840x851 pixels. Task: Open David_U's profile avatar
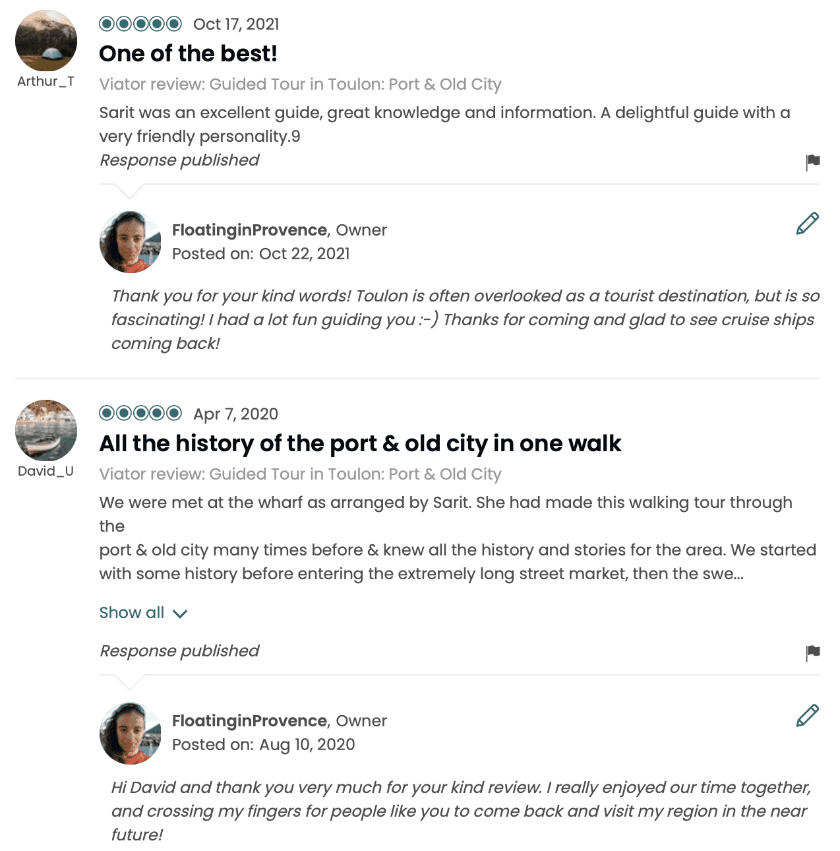click(x=46, y=430)
